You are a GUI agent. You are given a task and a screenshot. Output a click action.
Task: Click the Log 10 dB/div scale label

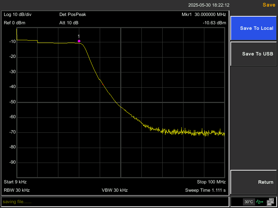coord(18,15)
